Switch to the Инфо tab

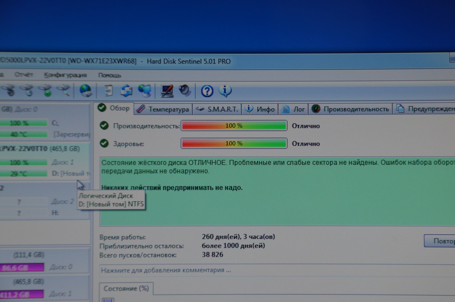260,109
